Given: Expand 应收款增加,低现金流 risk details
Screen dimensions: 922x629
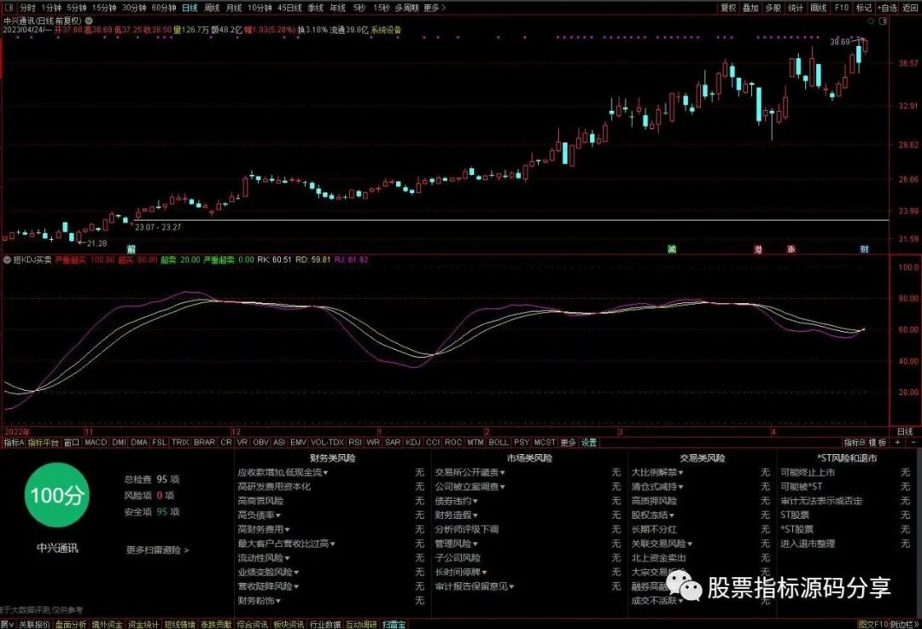Looking at the screenshot, I should click(283, 472).
